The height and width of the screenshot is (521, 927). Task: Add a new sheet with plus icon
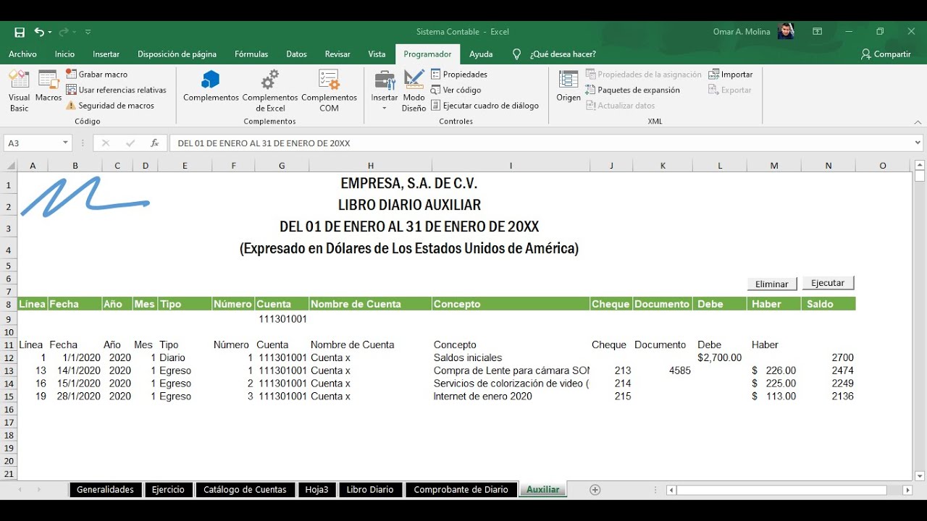(x=595, y=490)
